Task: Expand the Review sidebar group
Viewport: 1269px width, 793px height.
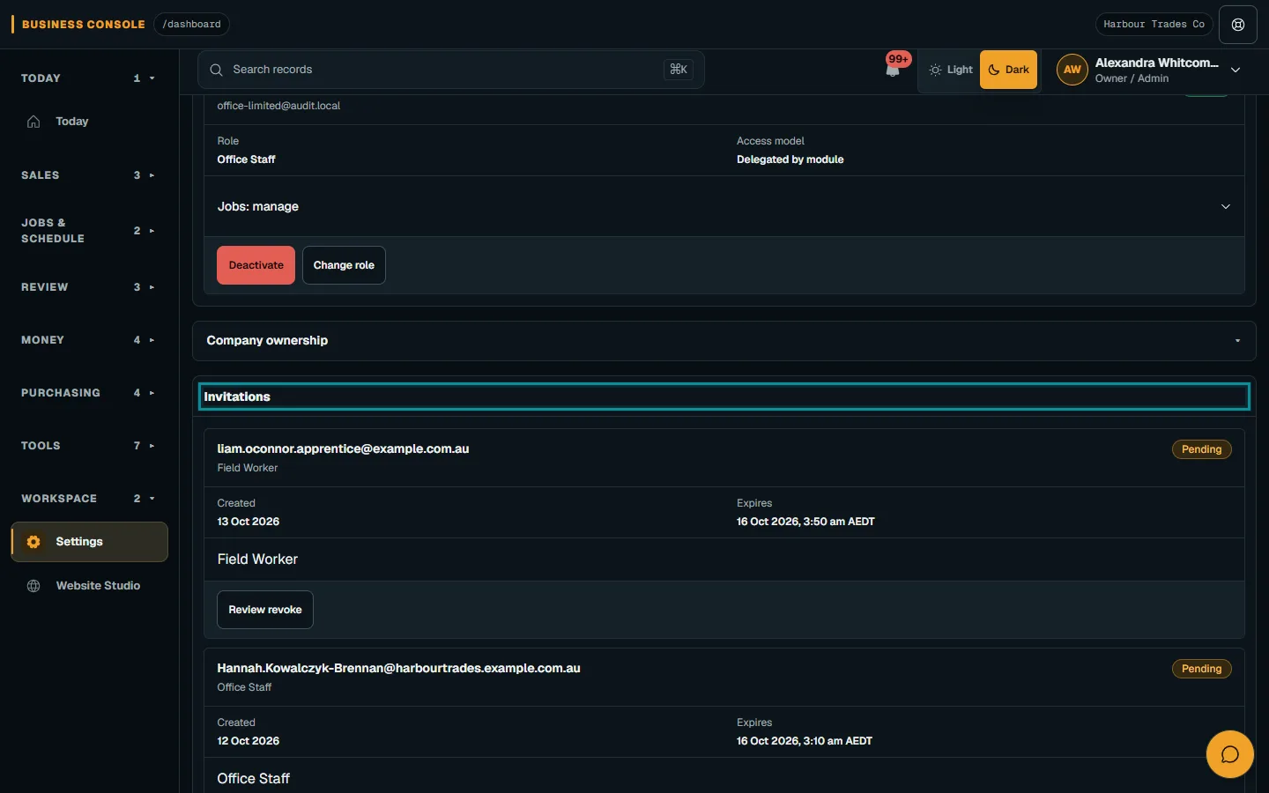Action: pyautogui.click(x=89, y=287)
